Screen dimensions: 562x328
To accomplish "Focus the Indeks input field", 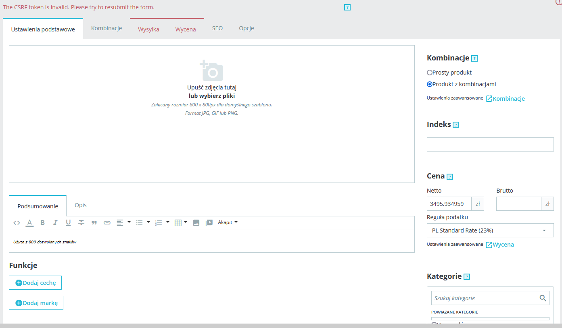I will pos(490,144).
